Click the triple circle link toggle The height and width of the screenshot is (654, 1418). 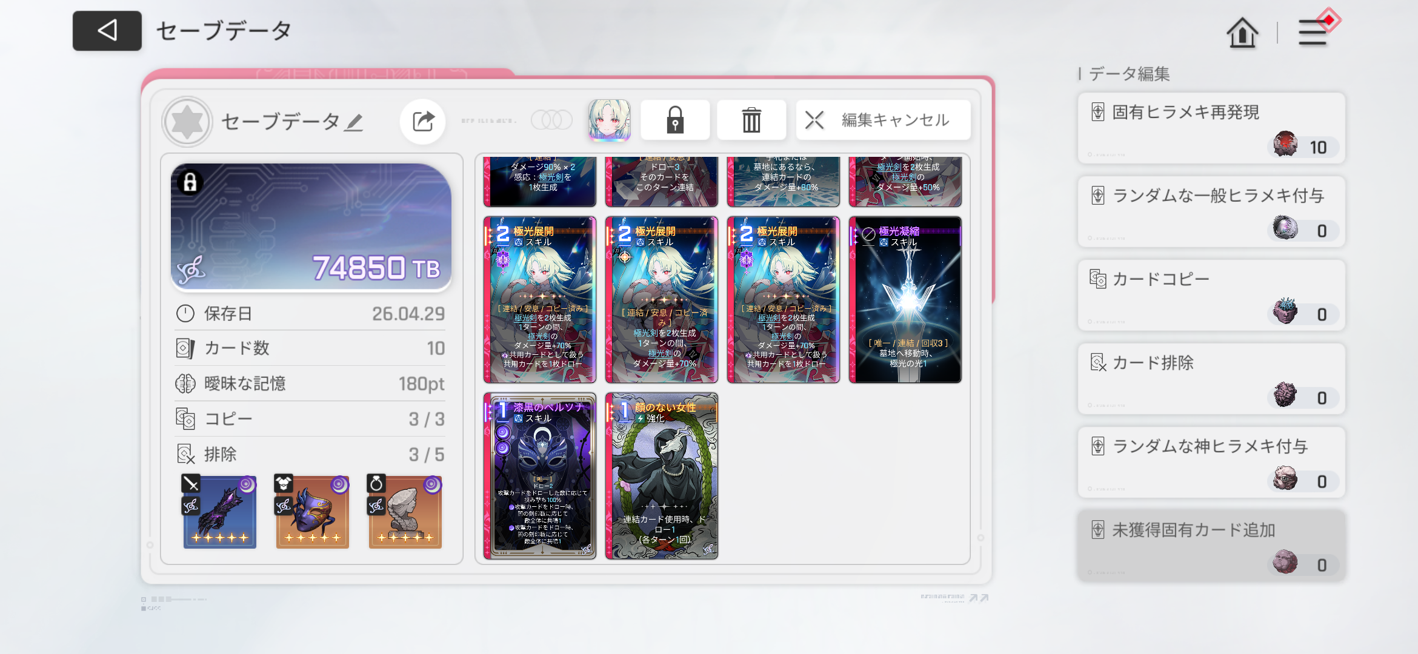[551, 120]
